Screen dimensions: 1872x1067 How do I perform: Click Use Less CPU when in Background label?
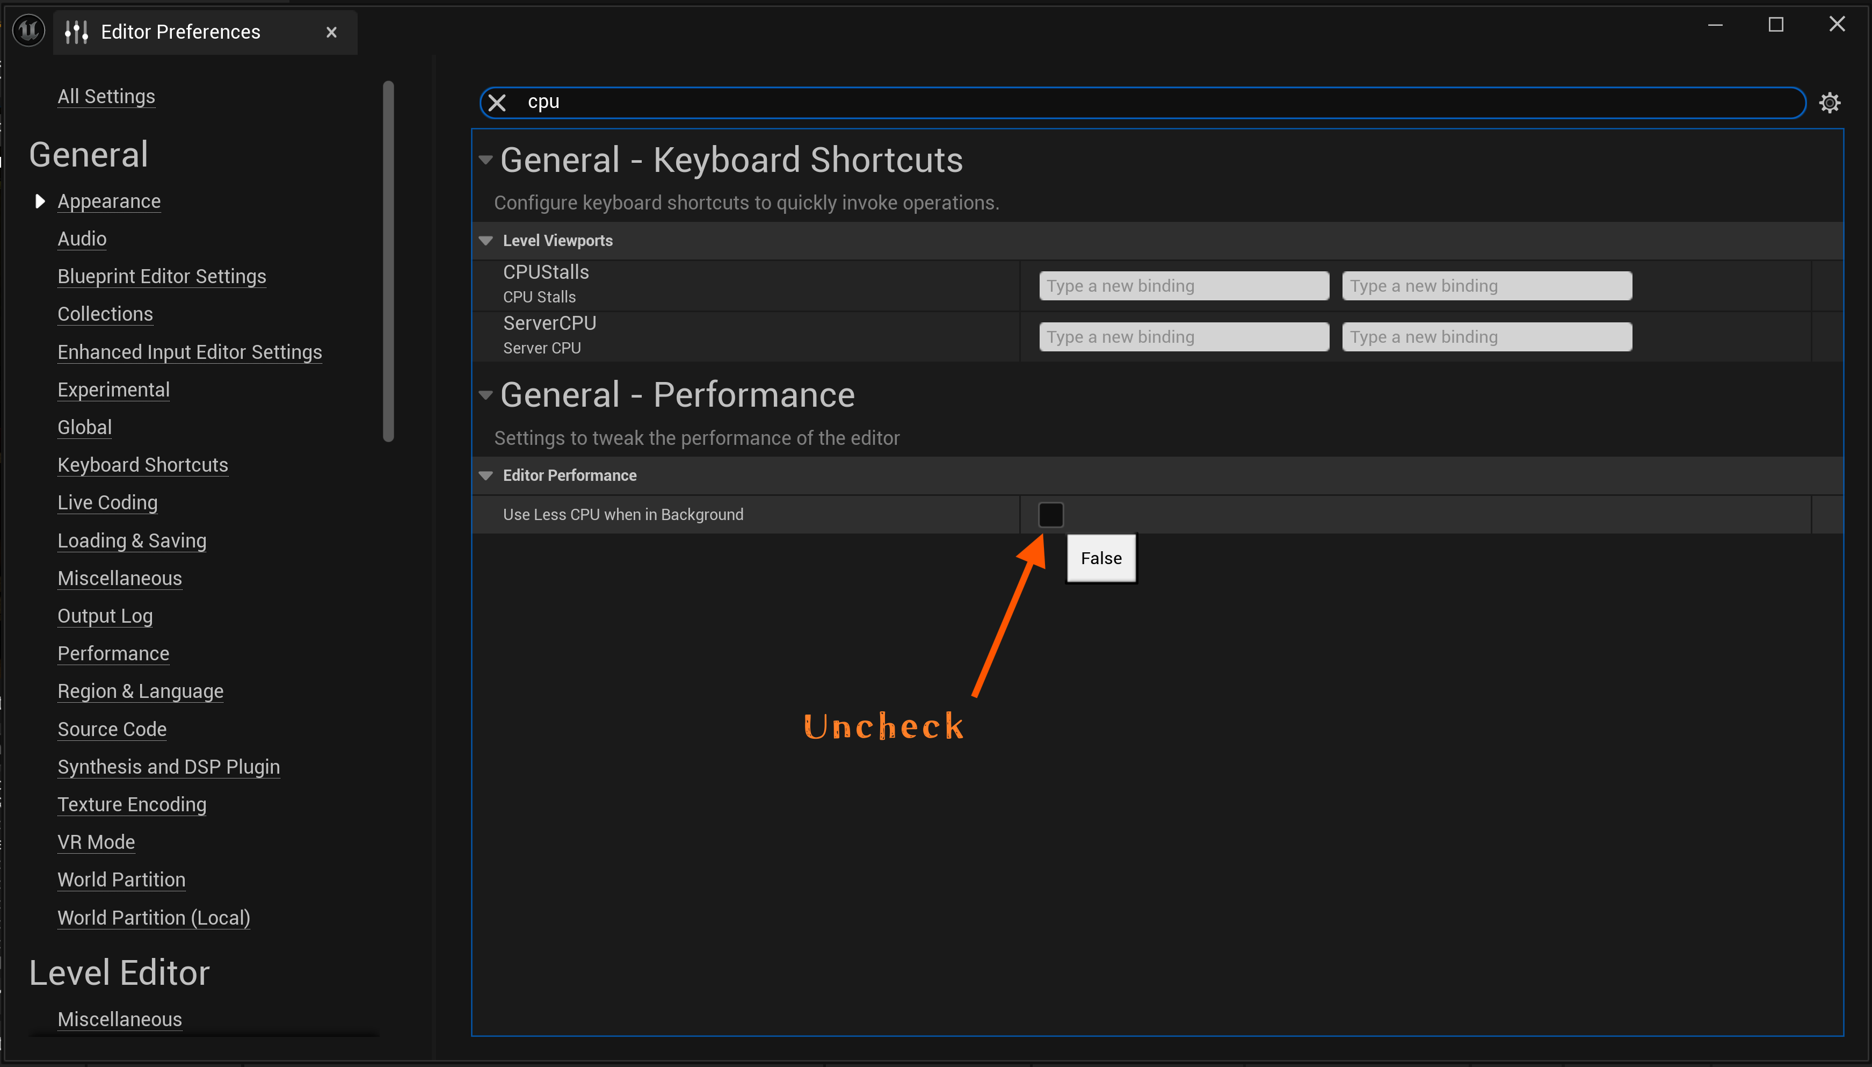click(623, 515)
